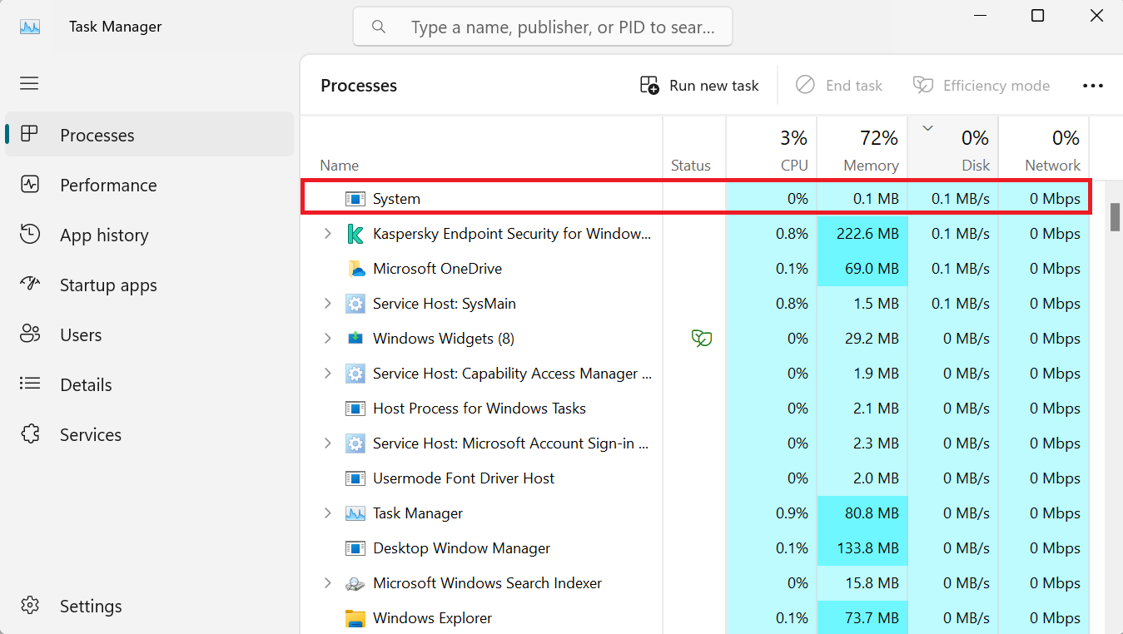Viewport: 1123px width, 634px height.
Task: Expand Service Host: Microsoft Account Sign-in group
Action: pyautogui.click(x=328, y=443)
